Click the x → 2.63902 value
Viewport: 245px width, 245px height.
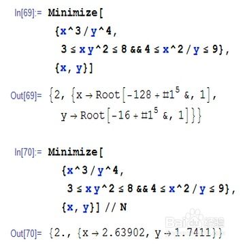coord(116,233)
